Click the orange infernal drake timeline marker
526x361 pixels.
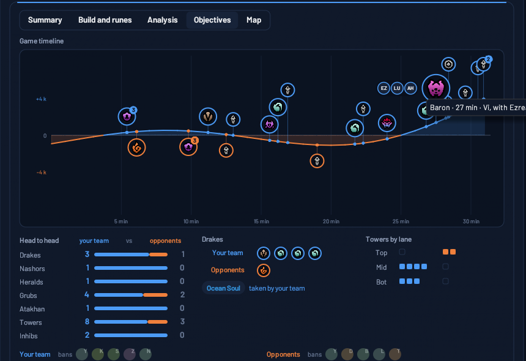point(136,147)
